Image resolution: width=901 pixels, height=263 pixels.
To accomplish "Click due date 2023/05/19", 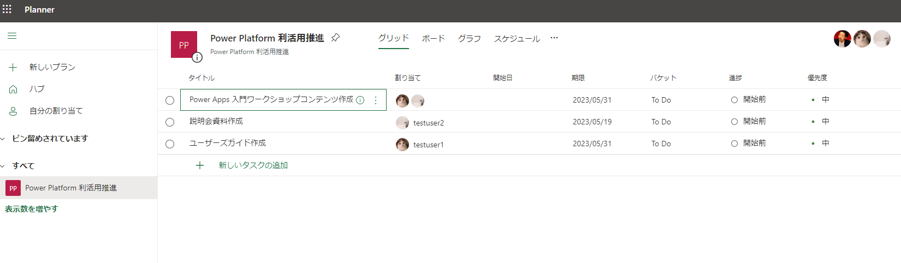I will 592,122.
